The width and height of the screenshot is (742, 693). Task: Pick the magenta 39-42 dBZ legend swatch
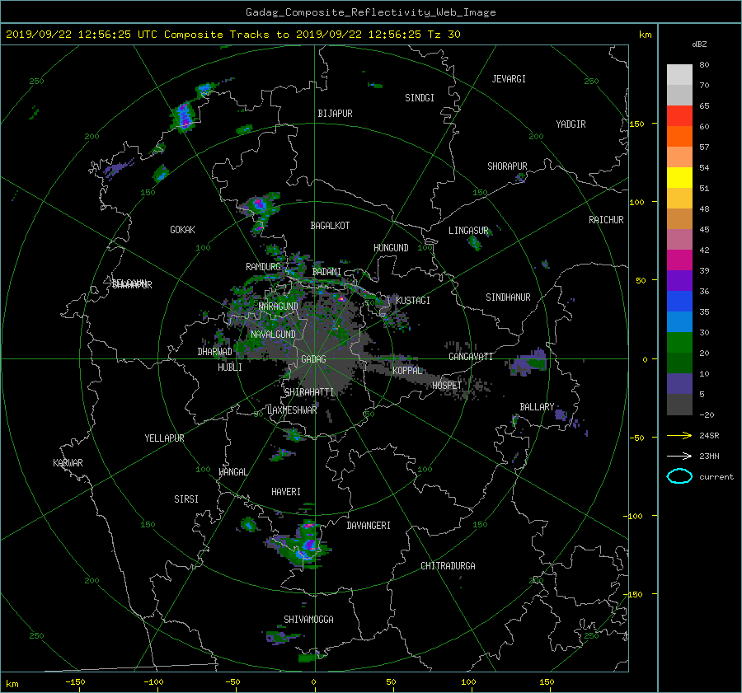679,260
